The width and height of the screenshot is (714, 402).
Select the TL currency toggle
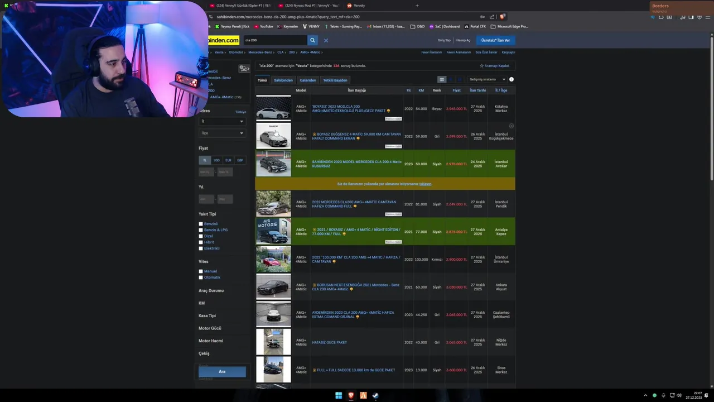[x=204, y=160]
